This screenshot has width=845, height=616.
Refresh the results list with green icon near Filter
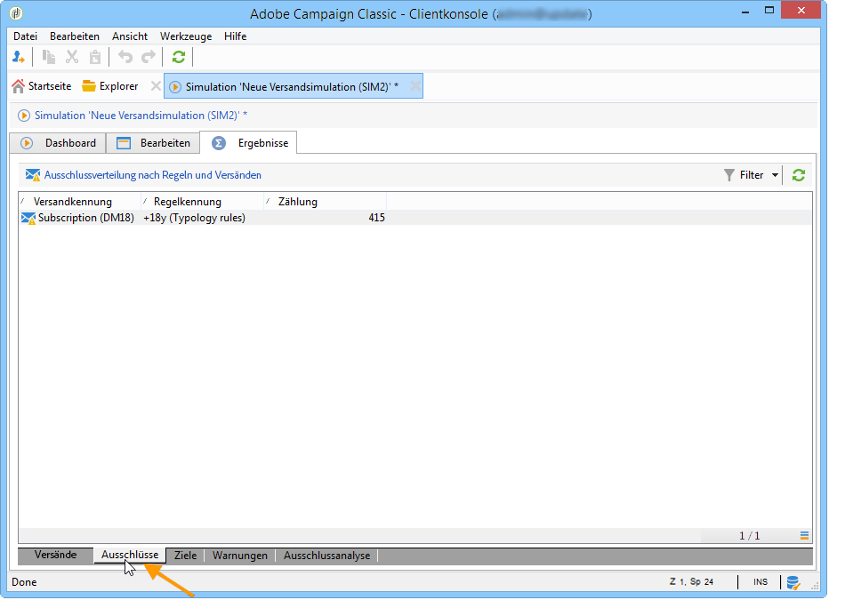pyautogui.click(x=799, y=175)
